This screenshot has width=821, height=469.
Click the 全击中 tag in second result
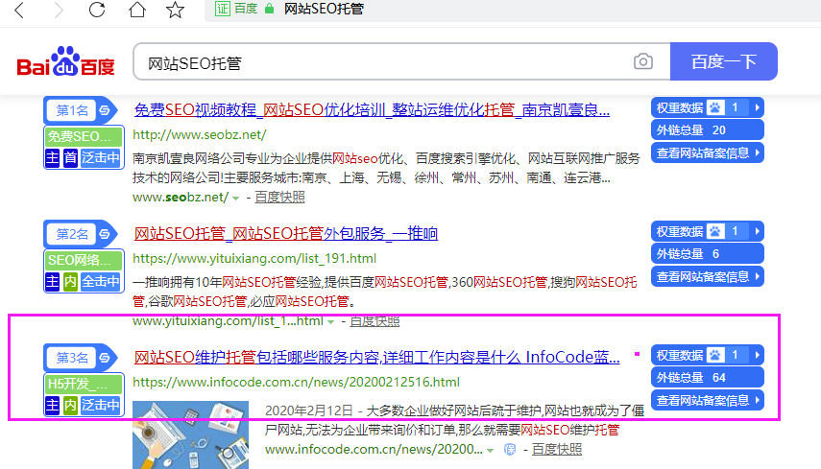pyautogui.click(x=101, y=281)
